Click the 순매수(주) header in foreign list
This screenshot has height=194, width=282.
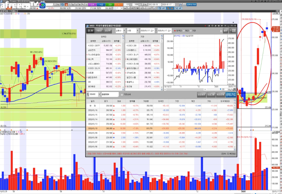click(106, 41)
